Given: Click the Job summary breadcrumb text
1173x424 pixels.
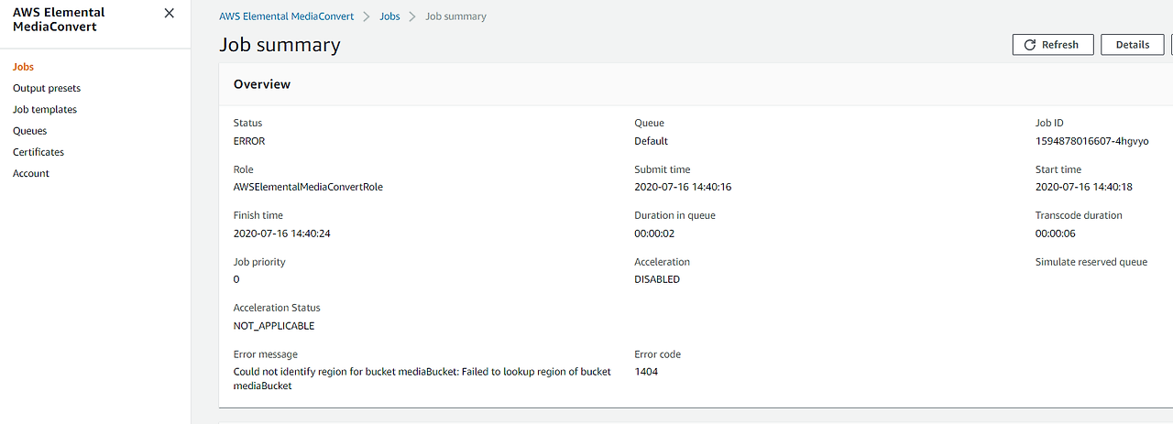Looking at the screenshot, I should (x=455, y=16).
